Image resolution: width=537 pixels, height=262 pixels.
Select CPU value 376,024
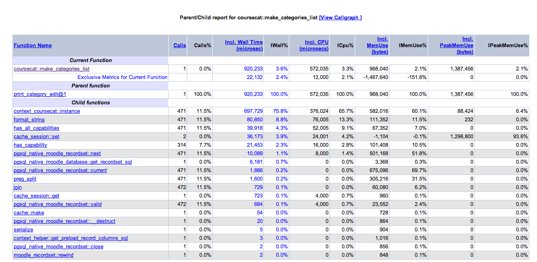pos(318,111)
